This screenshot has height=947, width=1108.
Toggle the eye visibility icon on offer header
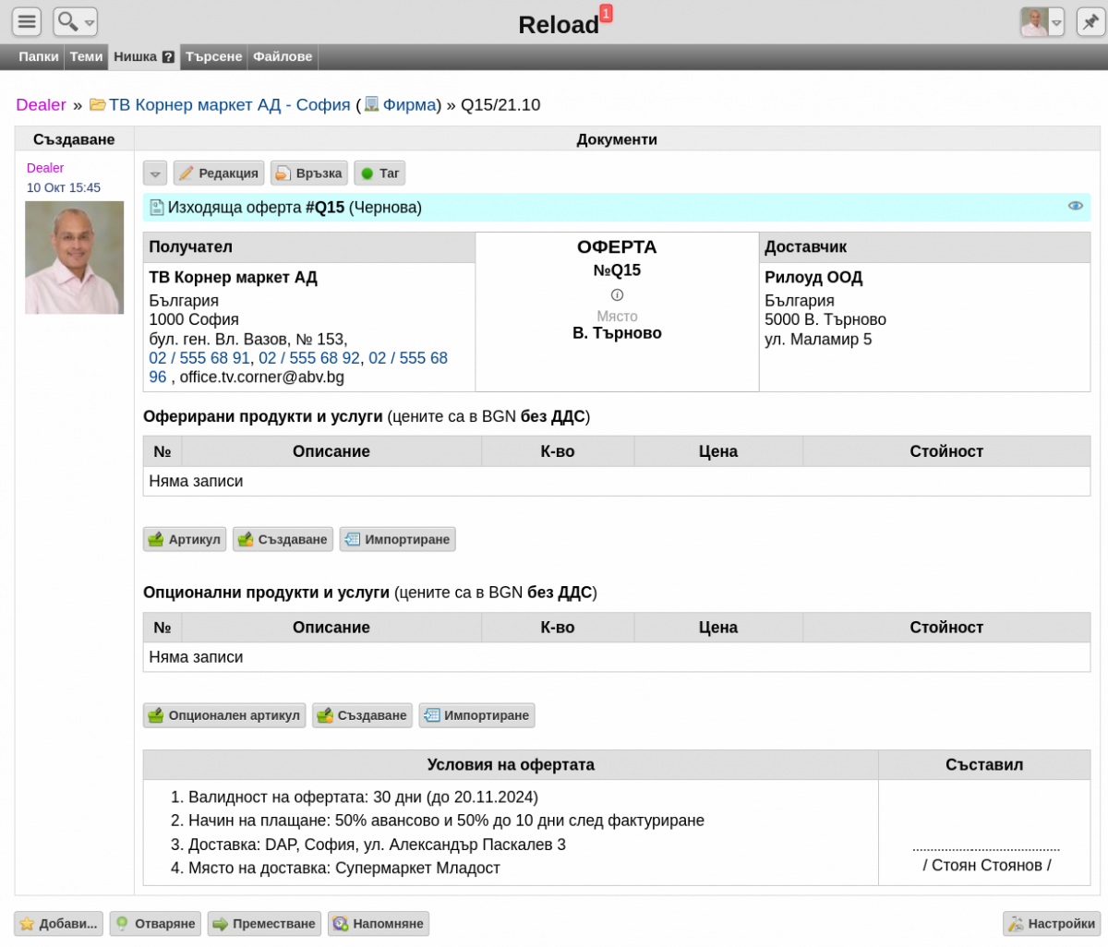coord(1076,206)
